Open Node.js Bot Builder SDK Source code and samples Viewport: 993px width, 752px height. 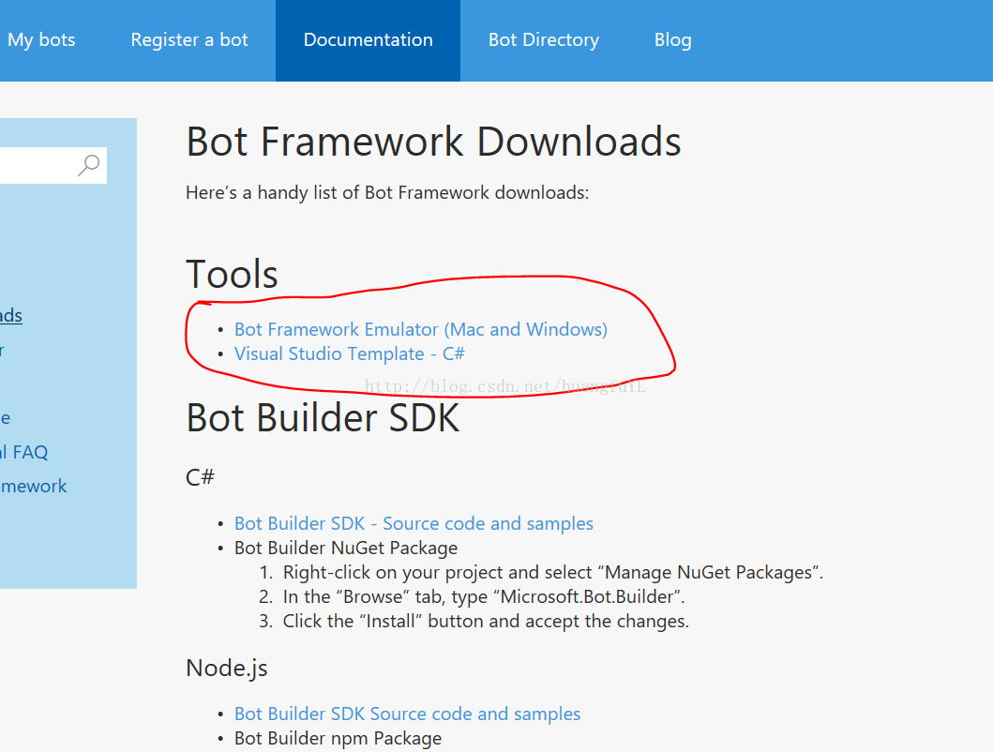tap(407, 714)
